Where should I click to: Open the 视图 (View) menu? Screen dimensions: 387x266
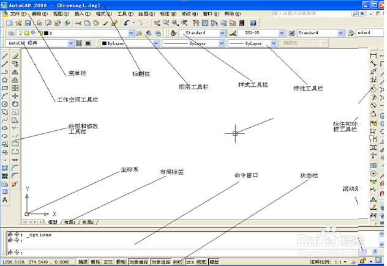(61, 14)
